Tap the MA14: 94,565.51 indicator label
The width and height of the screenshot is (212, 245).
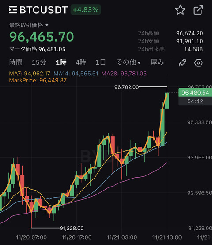tap(76, 74)
